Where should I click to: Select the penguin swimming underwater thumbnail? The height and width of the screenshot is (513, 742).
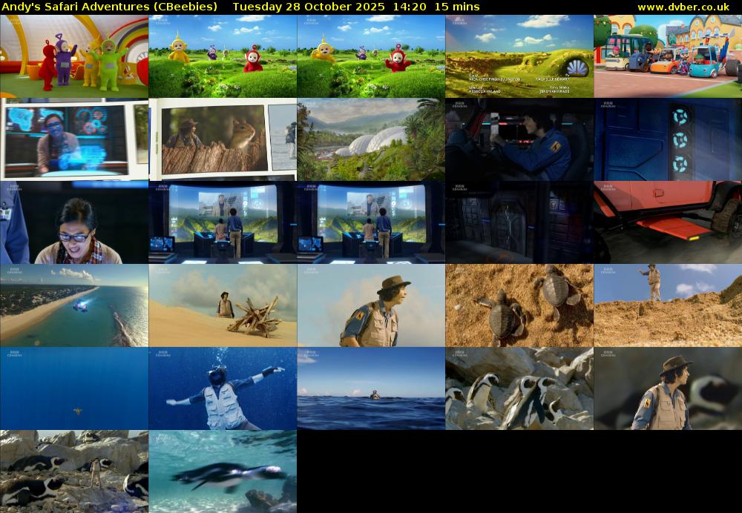point(223,471)
